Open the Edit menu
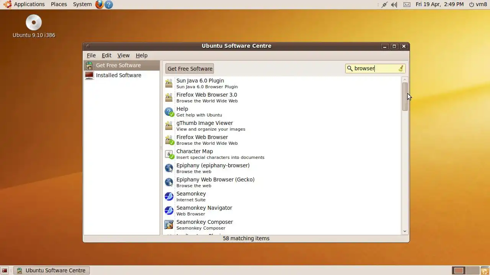Screen dimensions: 490x275 click(x=106, y=55)
